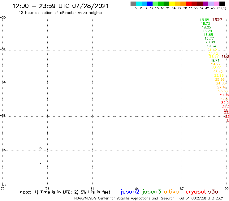Screen dimensions: 229x201
Task: Click the reading 19.34
Action: (211, 46)
